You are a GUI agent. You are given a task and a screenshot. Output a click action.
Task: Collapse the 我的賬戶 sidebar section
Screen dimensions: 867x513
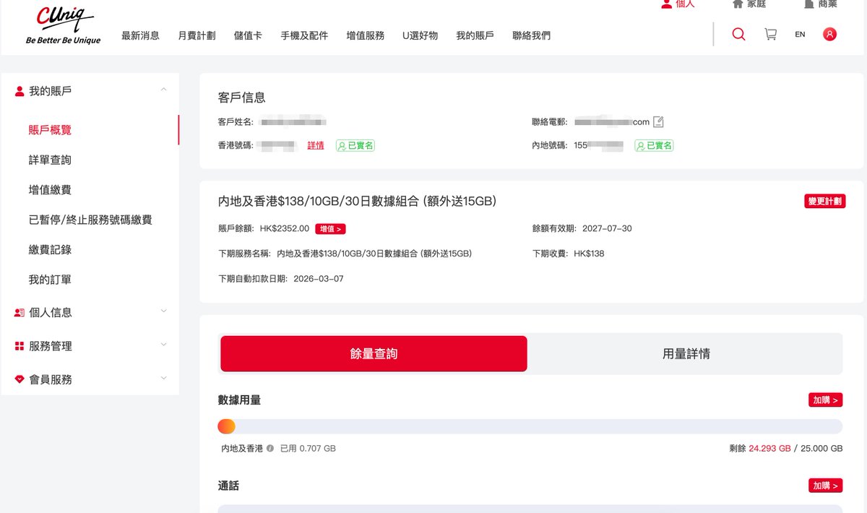click(x=163, y=90)
